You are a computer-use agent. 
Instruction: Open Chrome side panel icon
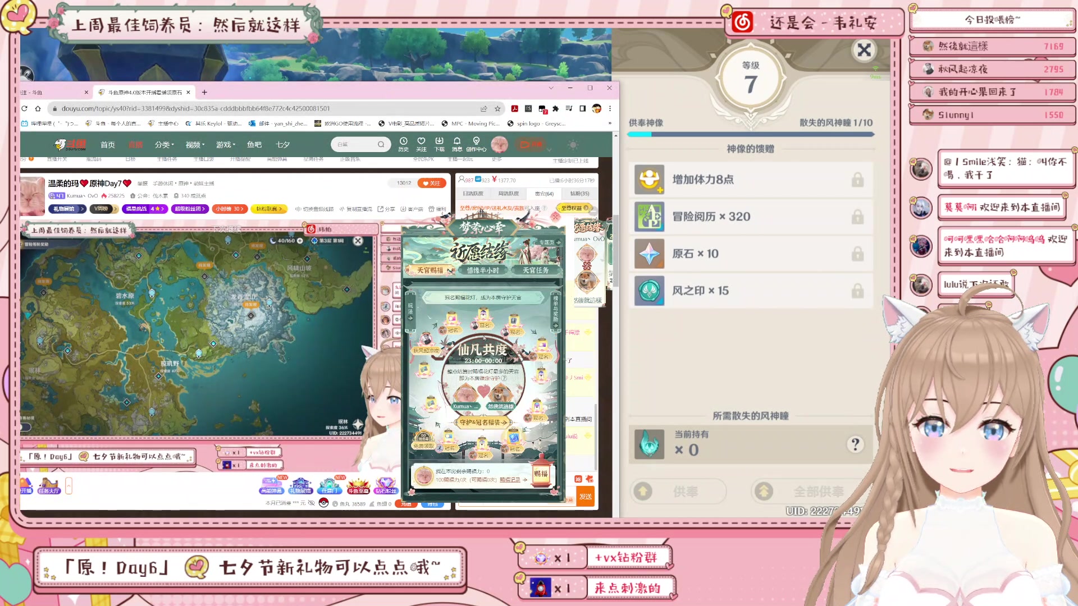tap(582, 108)
